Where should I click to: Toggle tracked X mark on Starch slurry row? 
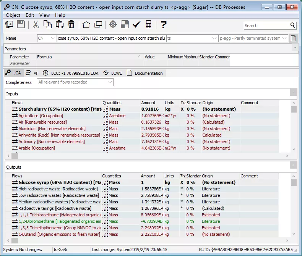tap(182, 109)
